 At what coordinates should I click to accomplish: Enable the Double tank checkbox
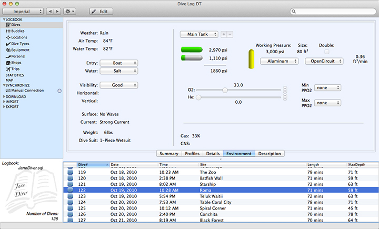coord(327,52)
